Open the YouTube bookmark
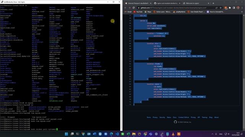 coord(138,12)
